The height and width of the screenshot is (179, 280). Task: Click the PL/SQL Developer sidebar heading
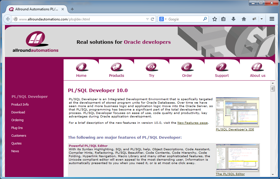(x=30, y=97)
